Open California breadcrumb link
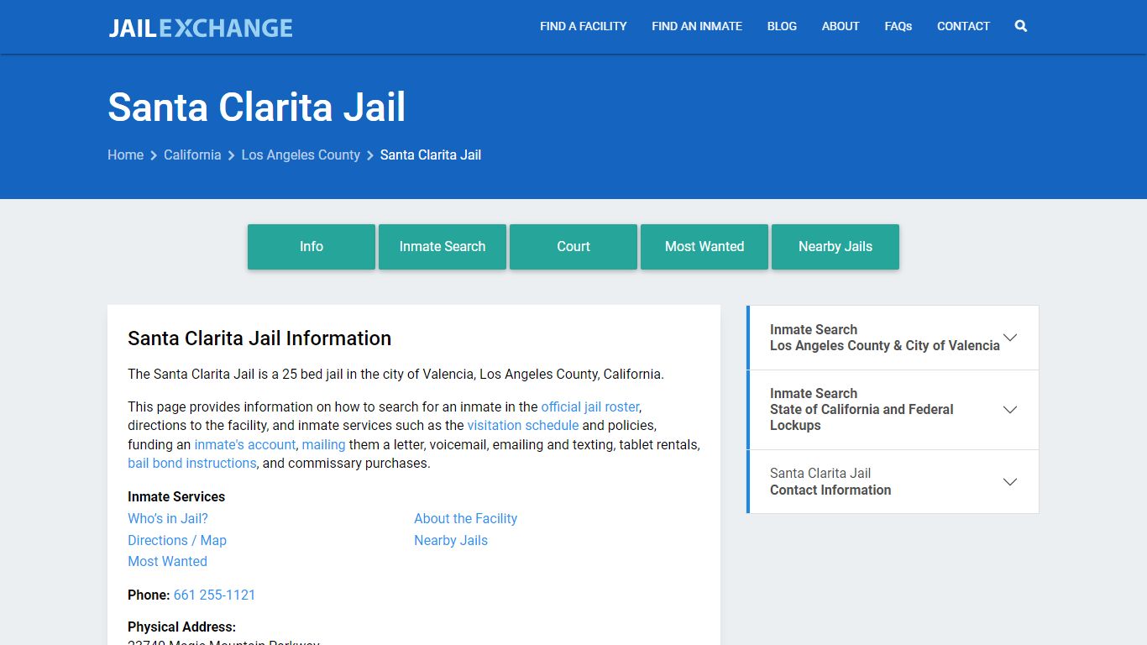This screenshot has width=1147, height=645. (x=192, y=155)
